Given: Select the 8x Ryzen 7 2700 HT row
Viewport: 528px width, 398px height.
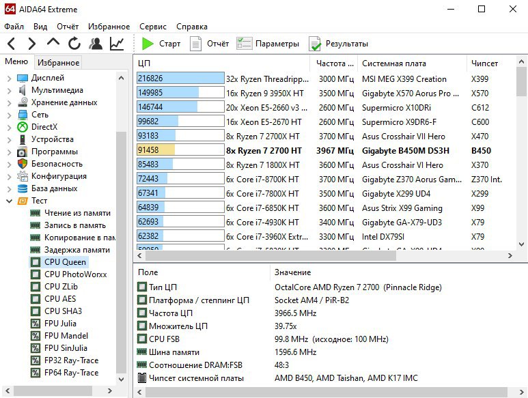Looking at the screenshot, I should [x=324, y=150].
